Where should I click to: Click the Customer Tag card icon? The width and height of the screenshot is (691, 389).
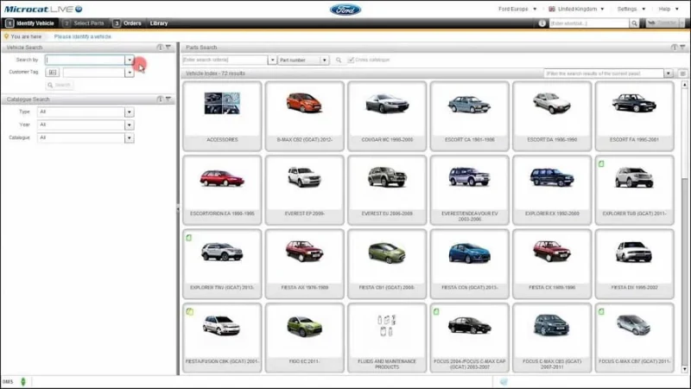(53, 73)
